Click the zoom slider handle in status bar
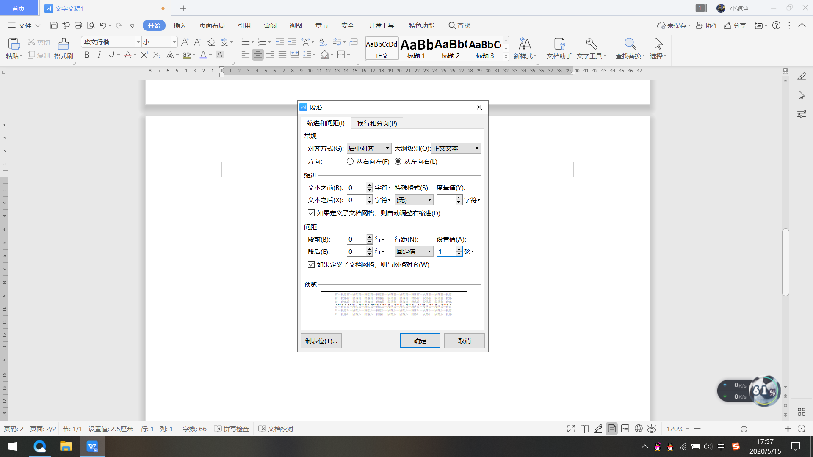Image resolution: width=813 pixels, height=457 pixels. [744, 429]
